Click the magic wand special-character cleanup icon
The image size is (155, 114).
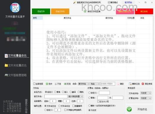click(x=75, y=2)
